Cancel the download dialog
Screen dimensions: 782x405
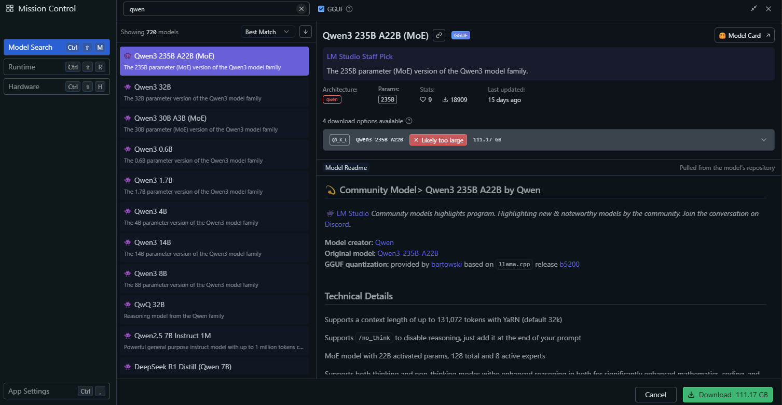pyautogui.click(x=655, y=395)
